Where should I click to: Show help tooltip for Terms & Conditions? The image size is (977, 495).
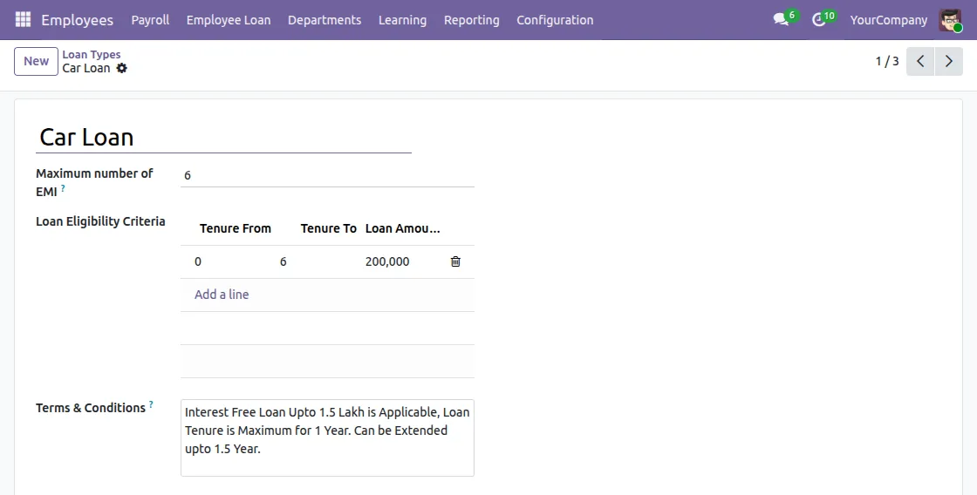(151, 404)
